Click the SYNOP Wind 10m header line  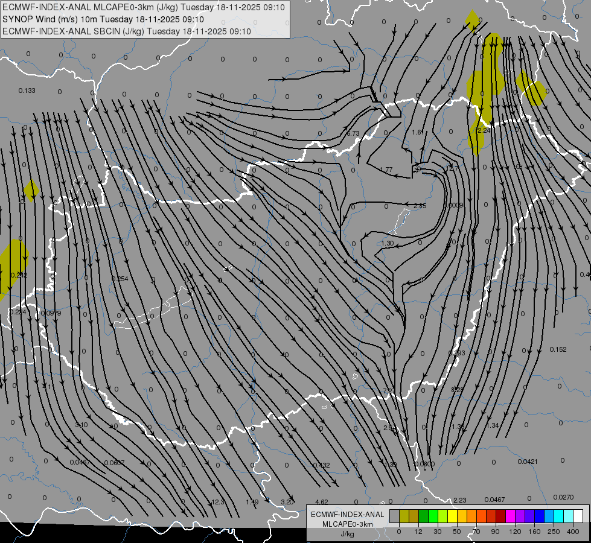103,19
